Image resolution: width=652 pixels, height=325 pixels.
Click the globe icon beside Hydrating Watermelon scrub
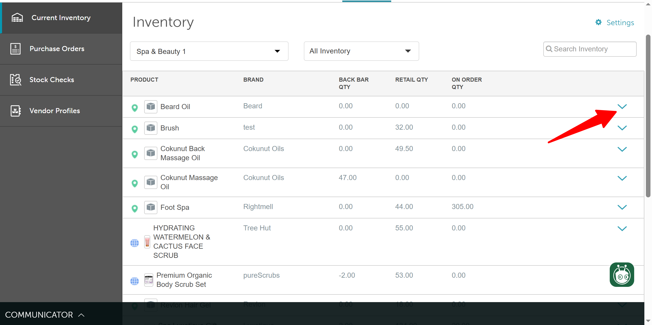coord(134,243)
